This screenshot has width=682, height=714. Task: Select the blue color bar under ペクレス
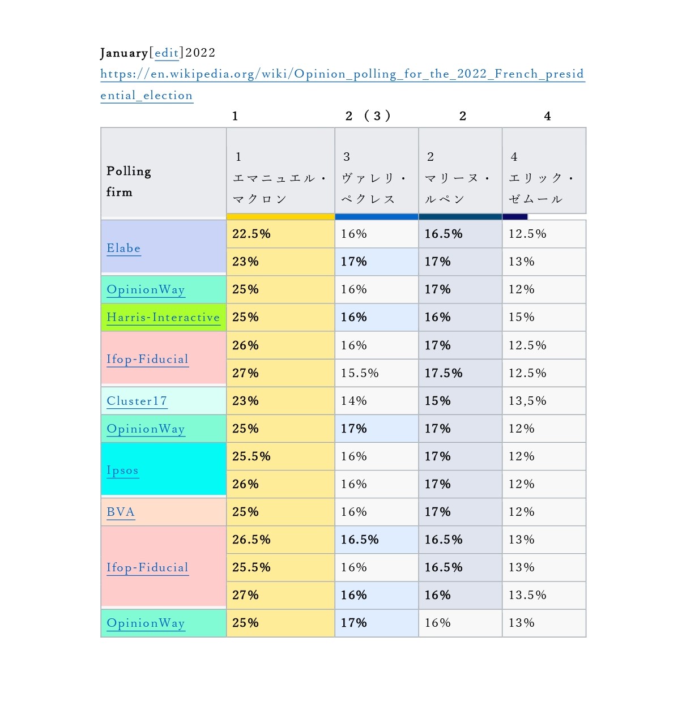pyautogui.click(x=377, y=217)
